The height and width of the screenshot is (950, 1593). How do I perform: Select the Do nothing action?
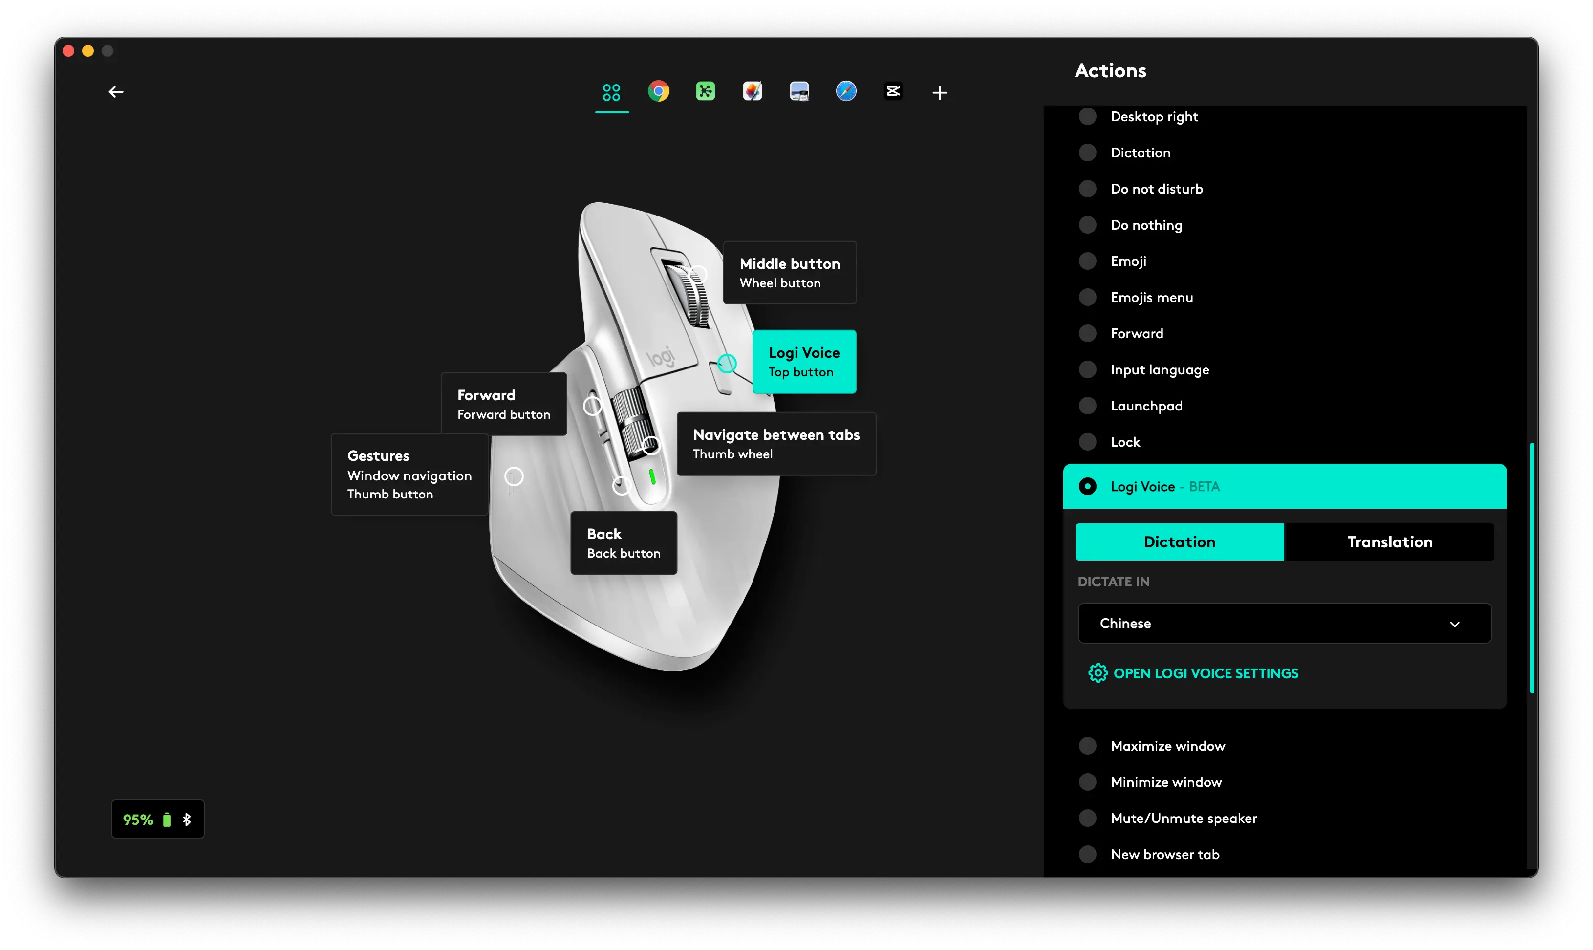click(1130, 225)
